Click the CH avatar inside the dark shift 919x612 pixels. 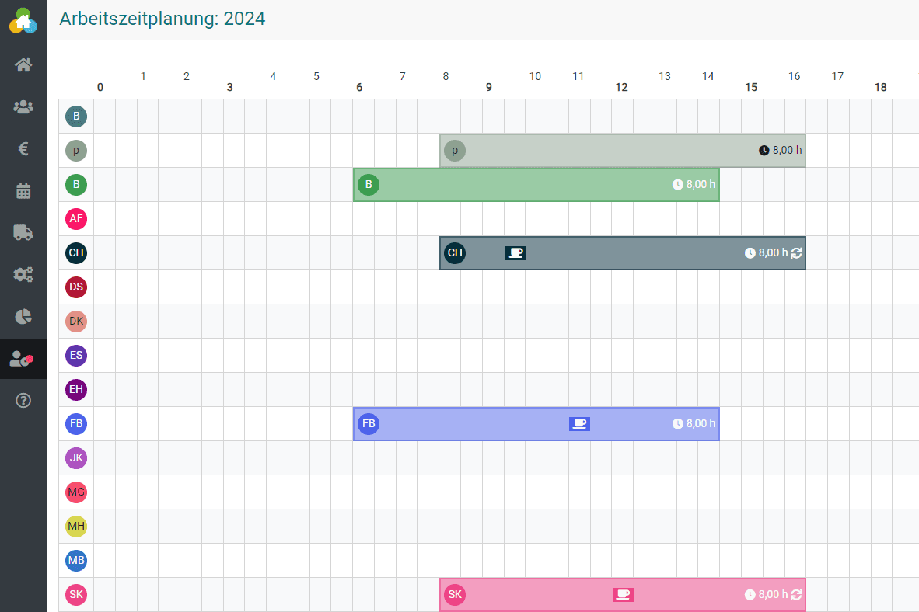(455, 253)
